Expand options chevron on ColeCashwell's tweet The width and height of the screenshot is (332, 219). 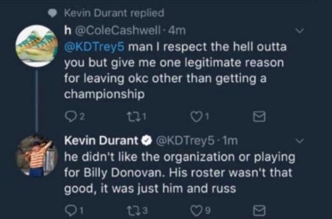tap(299, 31)
